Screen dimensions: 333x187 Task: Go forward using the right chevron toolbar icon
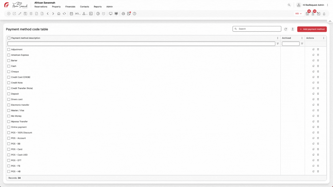(53, 14)
